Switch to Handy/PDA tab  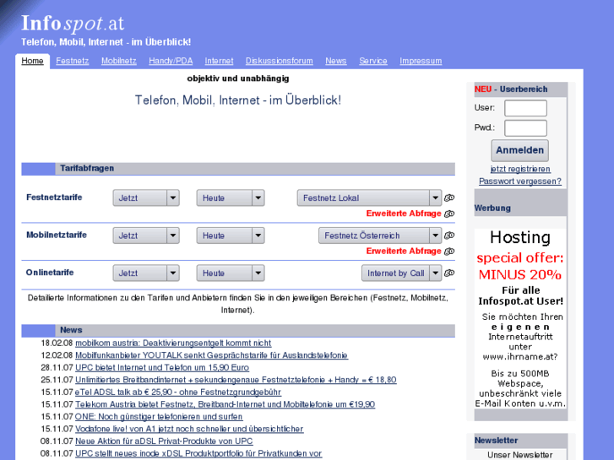click(171, 61)
